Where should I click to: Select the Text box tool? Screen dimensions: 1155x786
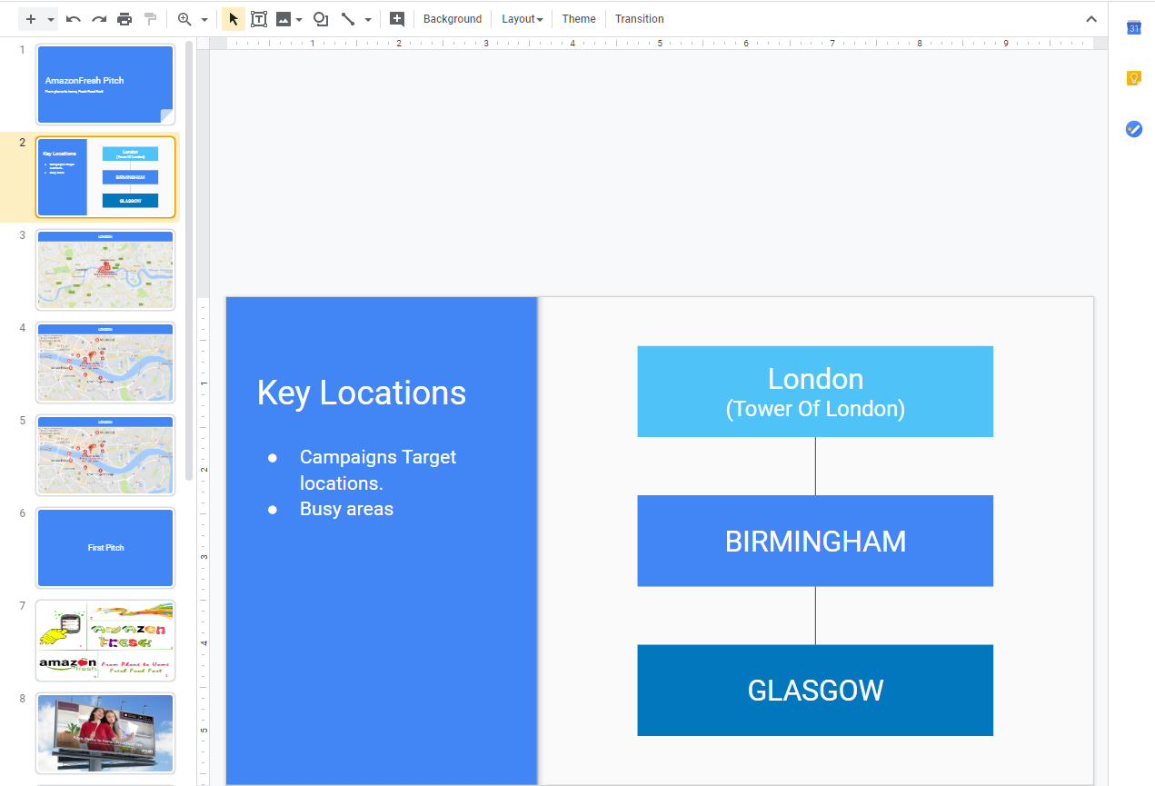[x=259, y=19]
